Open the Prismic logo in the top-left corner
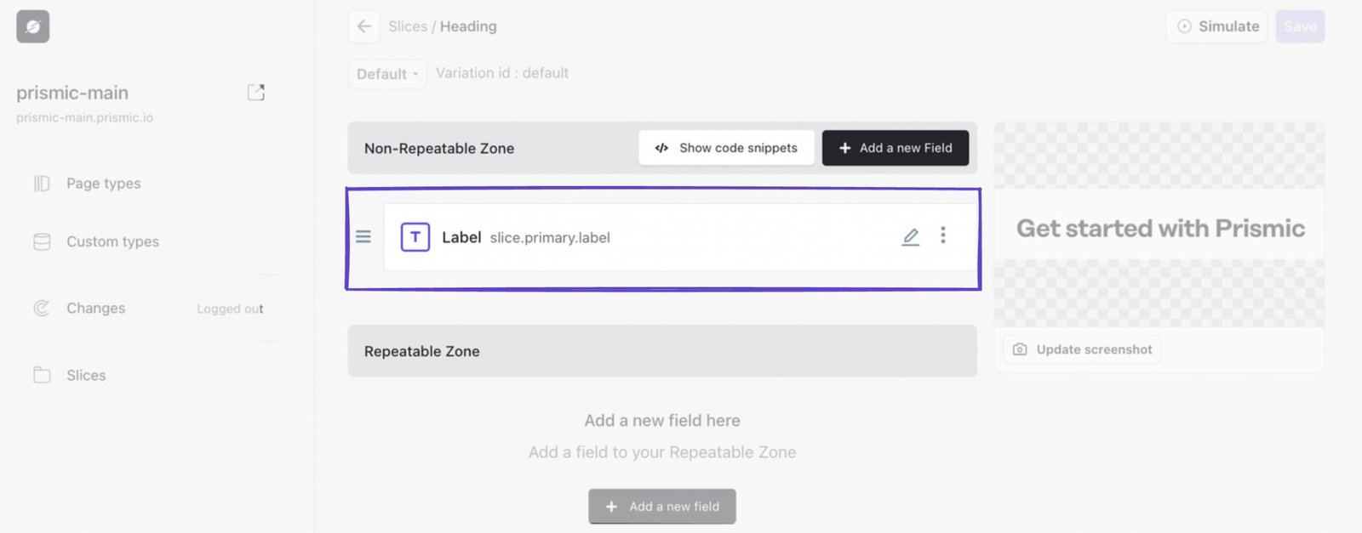 tap(31, 26)
